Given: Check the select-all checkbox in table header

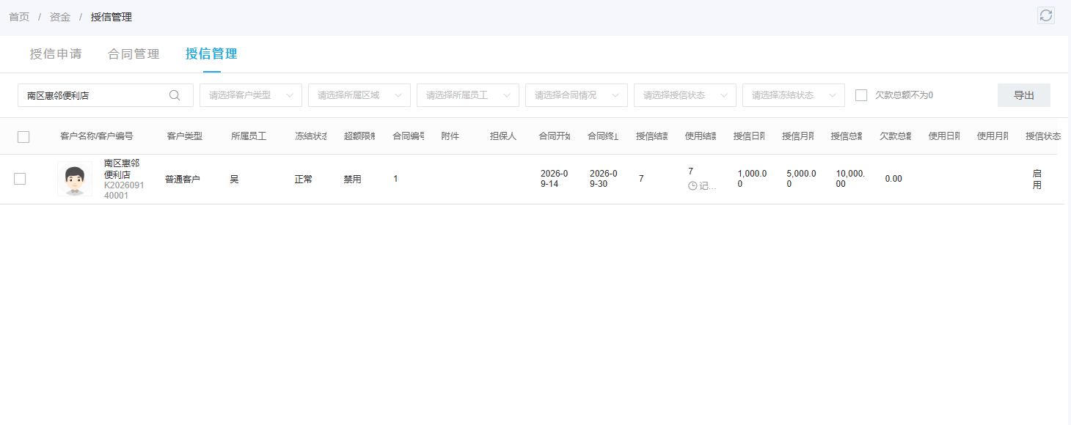Looking at the screenshot, I should click(23, 136).
